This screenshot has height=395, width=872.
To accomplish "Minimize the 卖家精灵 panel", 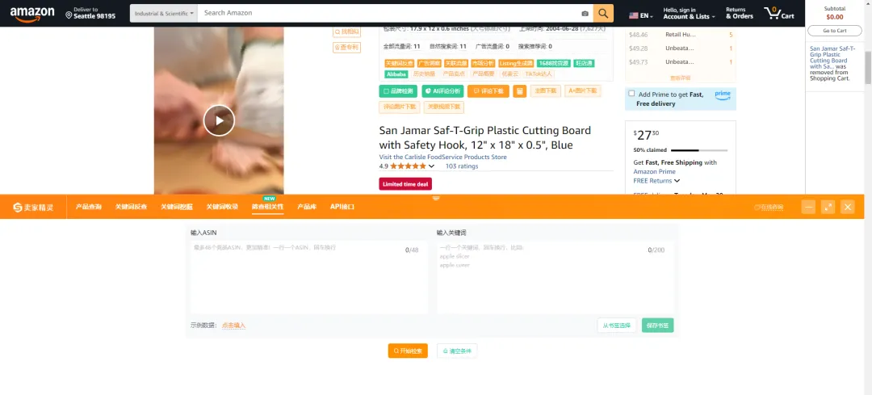I will click(x=808, y=207).
